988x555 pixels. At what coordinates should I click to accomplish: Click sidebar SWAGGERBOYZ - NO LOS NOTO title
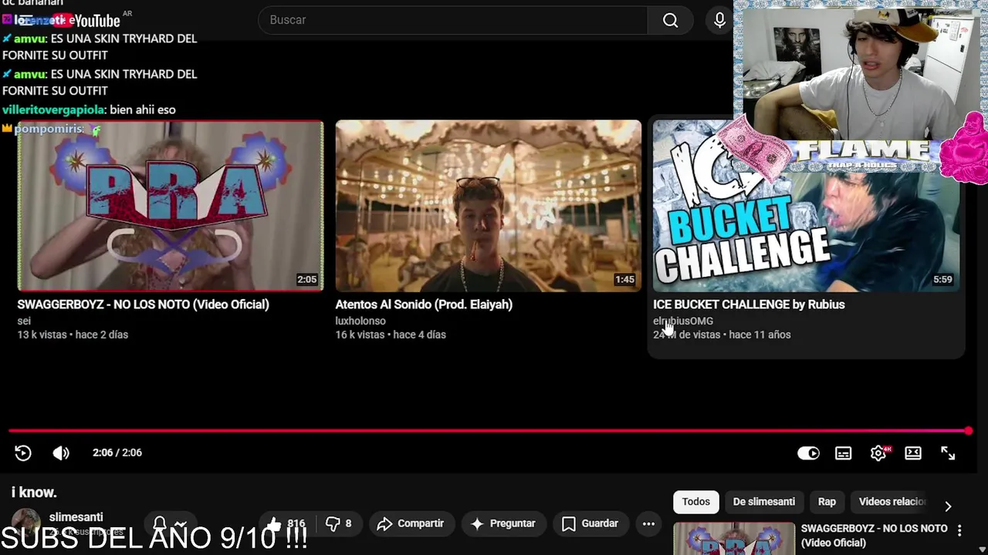875,535
